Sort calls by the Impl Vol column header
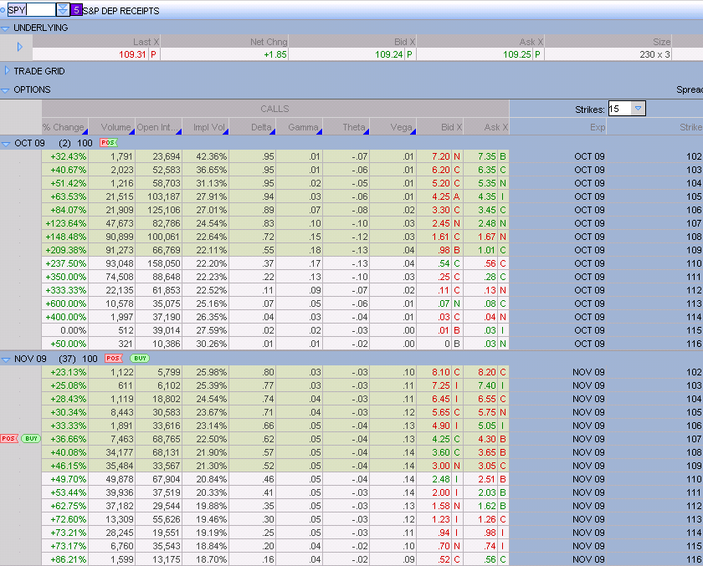 click(x=206, y=127)
